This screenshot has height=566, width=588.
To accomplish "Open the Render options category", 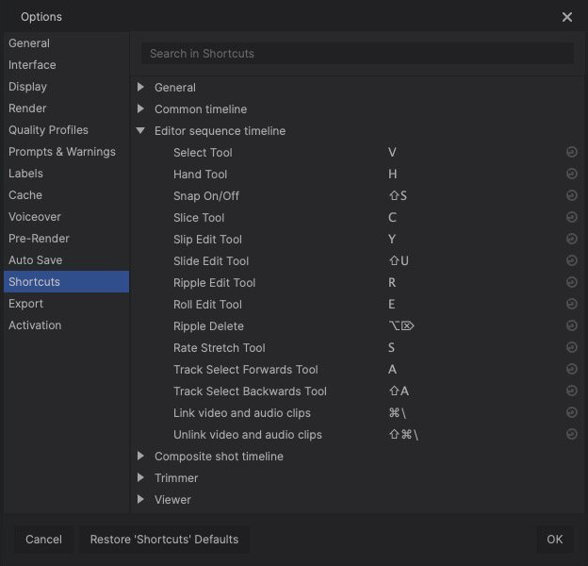I will (x=27, y=108).
